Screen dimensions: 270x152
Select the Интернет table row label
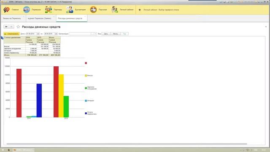pos(14,51)
